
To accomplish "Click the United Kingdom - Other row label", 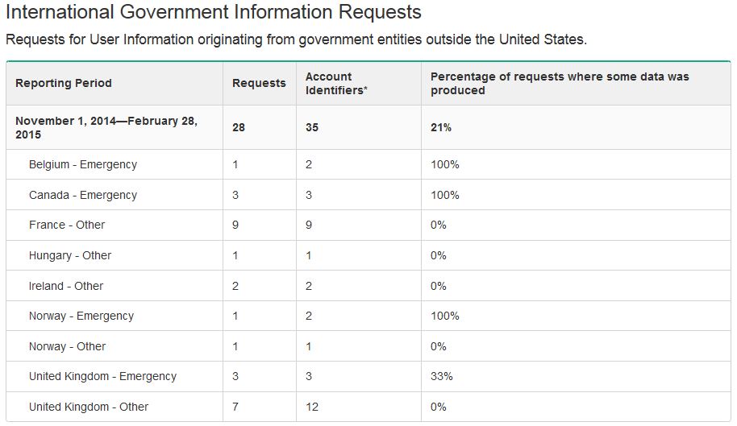I will pos(89,407).
